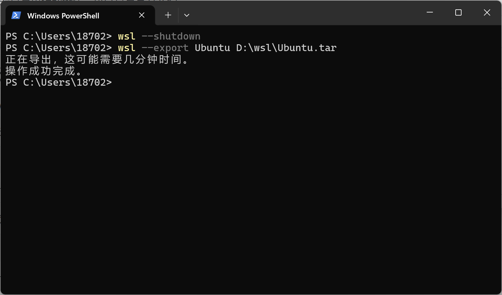Click the --shutdown parameter text
Screen dimensions: 502x295
pyautogui.click(x=171, y=36)
